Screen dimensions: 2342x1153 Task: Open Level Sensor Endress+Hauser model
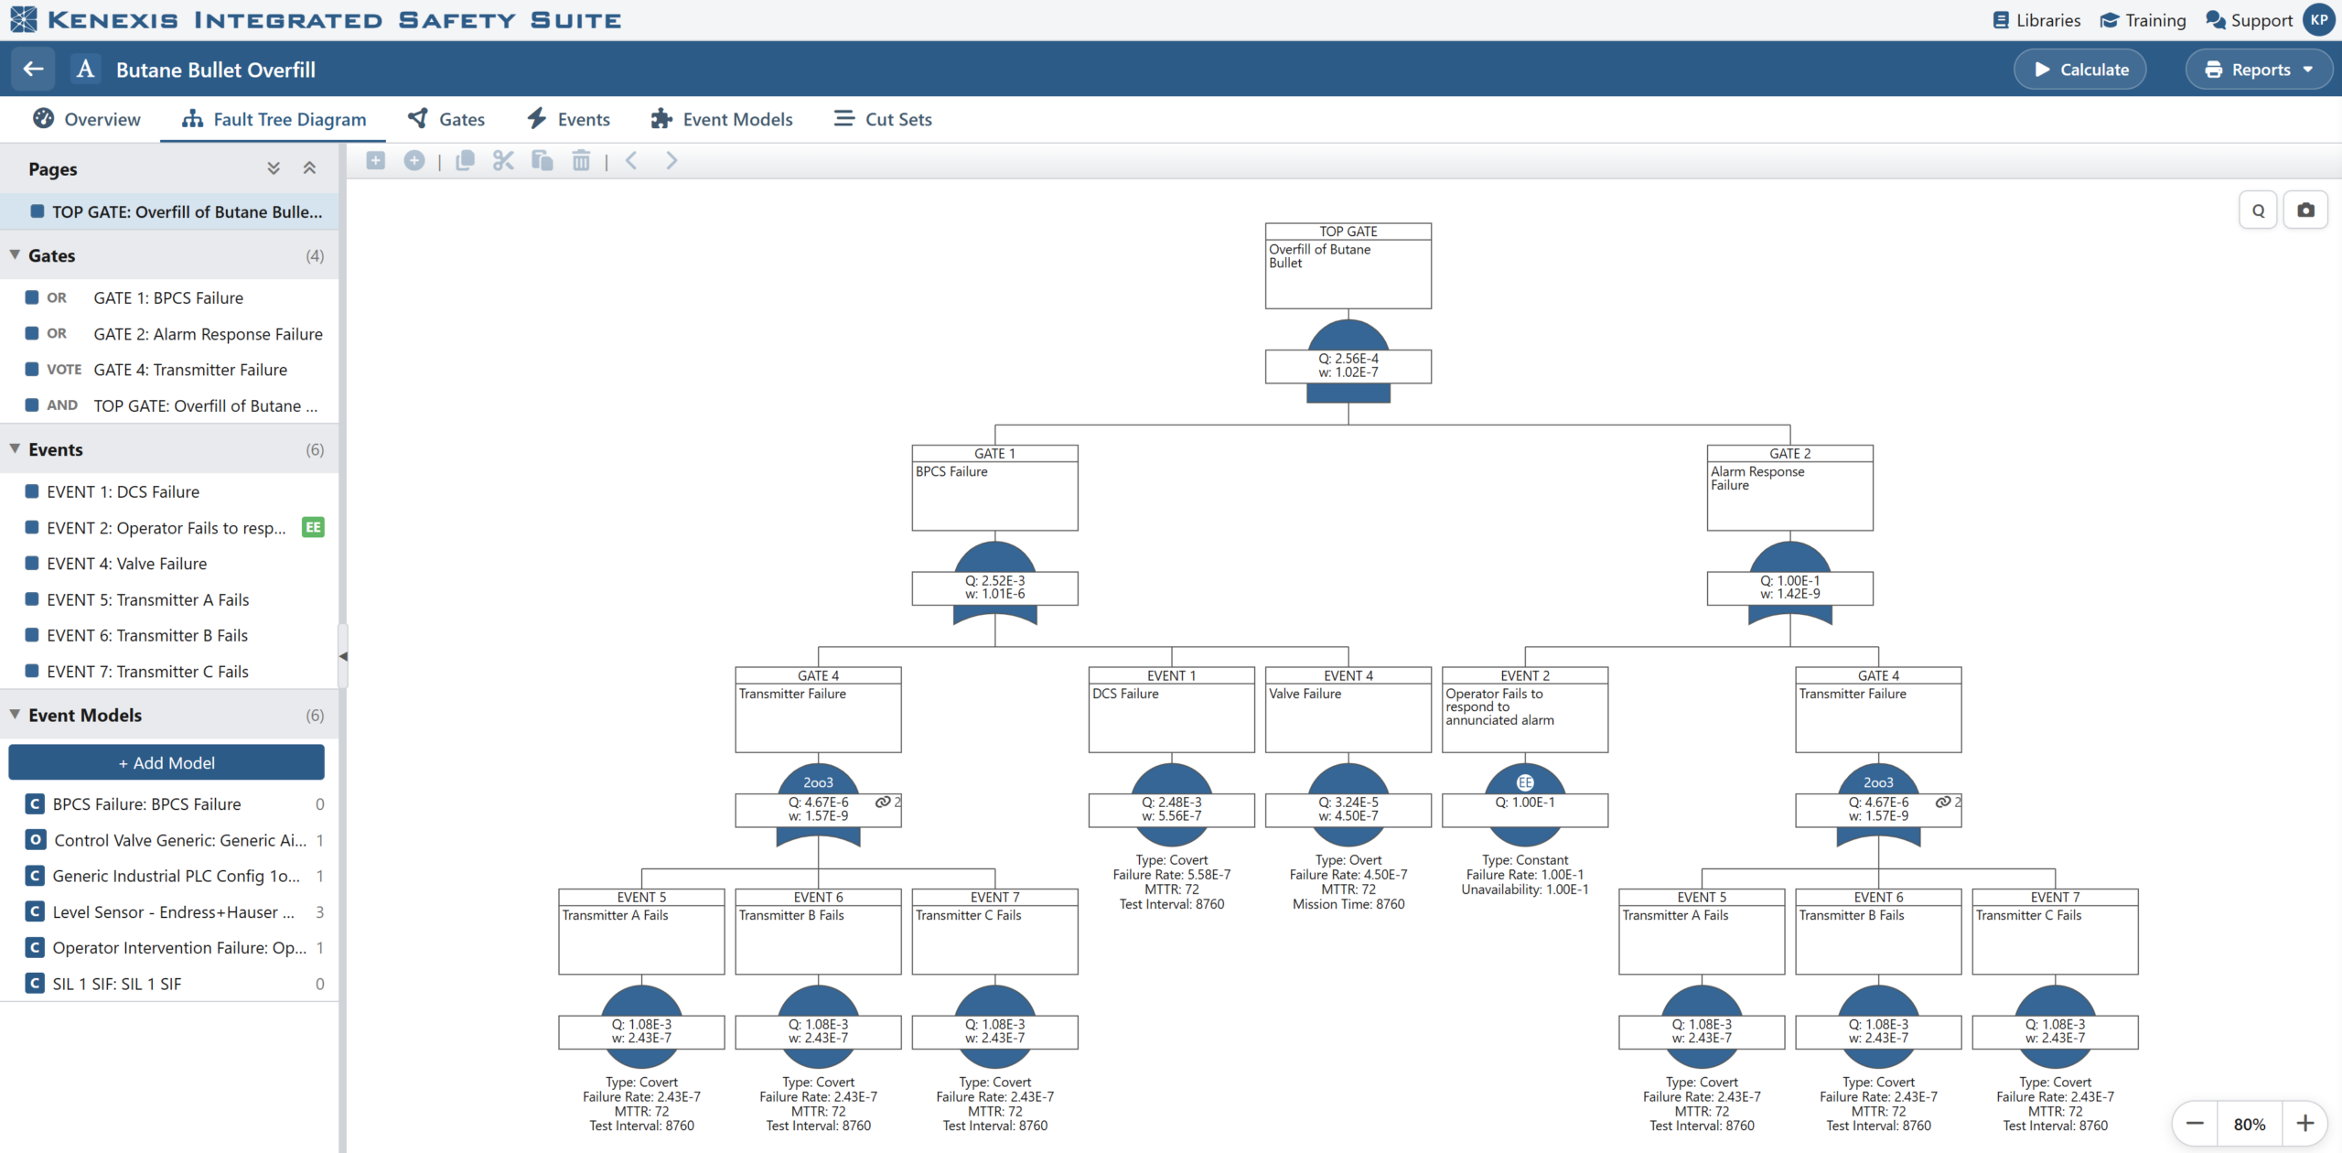coord(169,911)
